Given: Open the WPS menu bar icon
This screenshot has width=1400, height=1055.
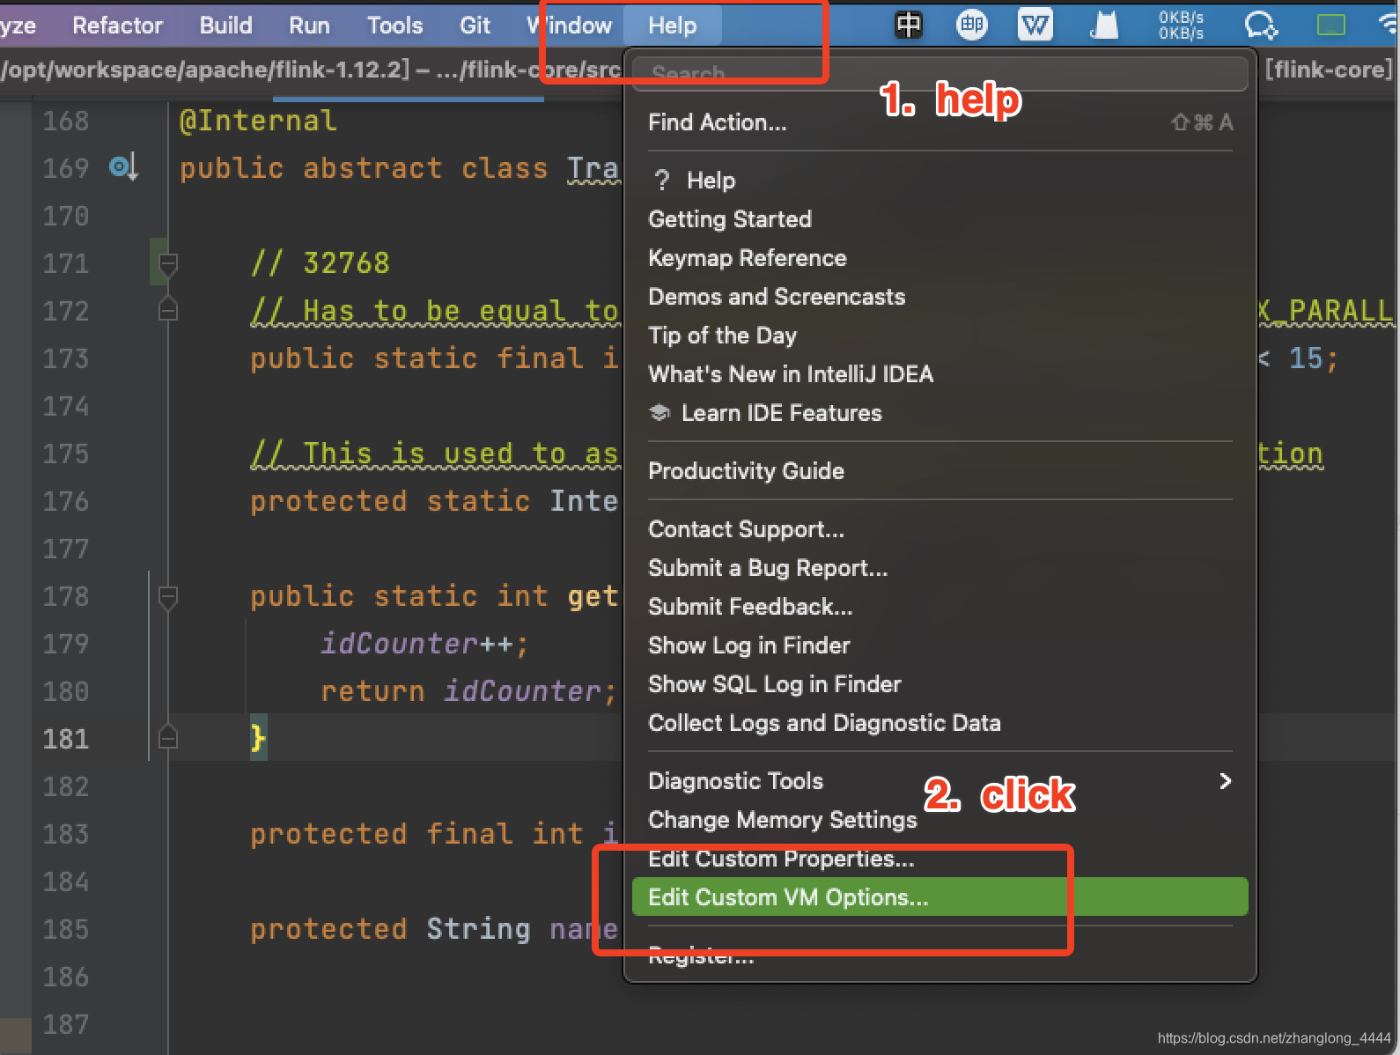Looking at the screenshot, I should pos(1035,25).
